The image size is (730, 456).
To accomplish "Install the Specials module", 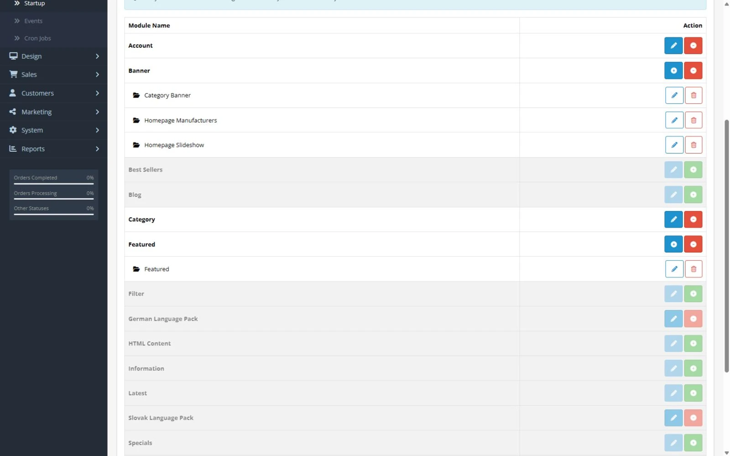I will (693, 443).
